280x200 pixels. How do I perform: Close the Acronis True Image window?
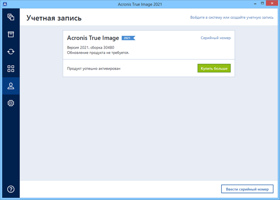[272, 3]
